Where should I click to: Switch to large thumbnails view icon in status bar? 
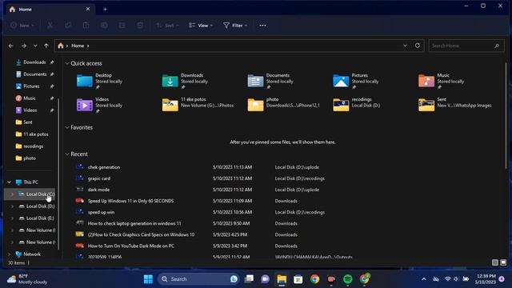pos(503,262)
